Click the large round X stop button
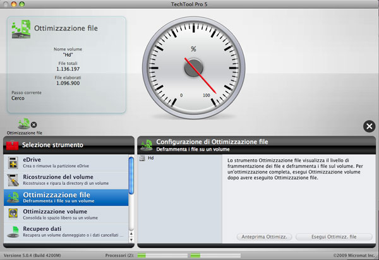379x260 pixels. [370, 126]
